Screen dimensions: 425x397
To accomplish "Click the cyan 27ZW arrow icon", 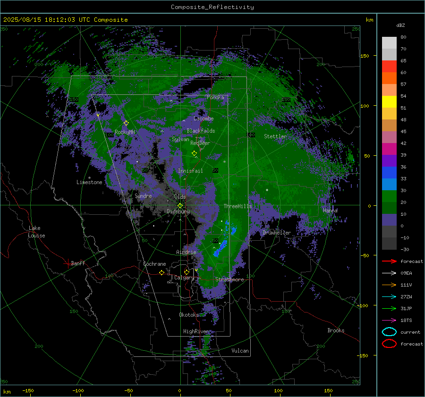I will click(x=389, y=297).
